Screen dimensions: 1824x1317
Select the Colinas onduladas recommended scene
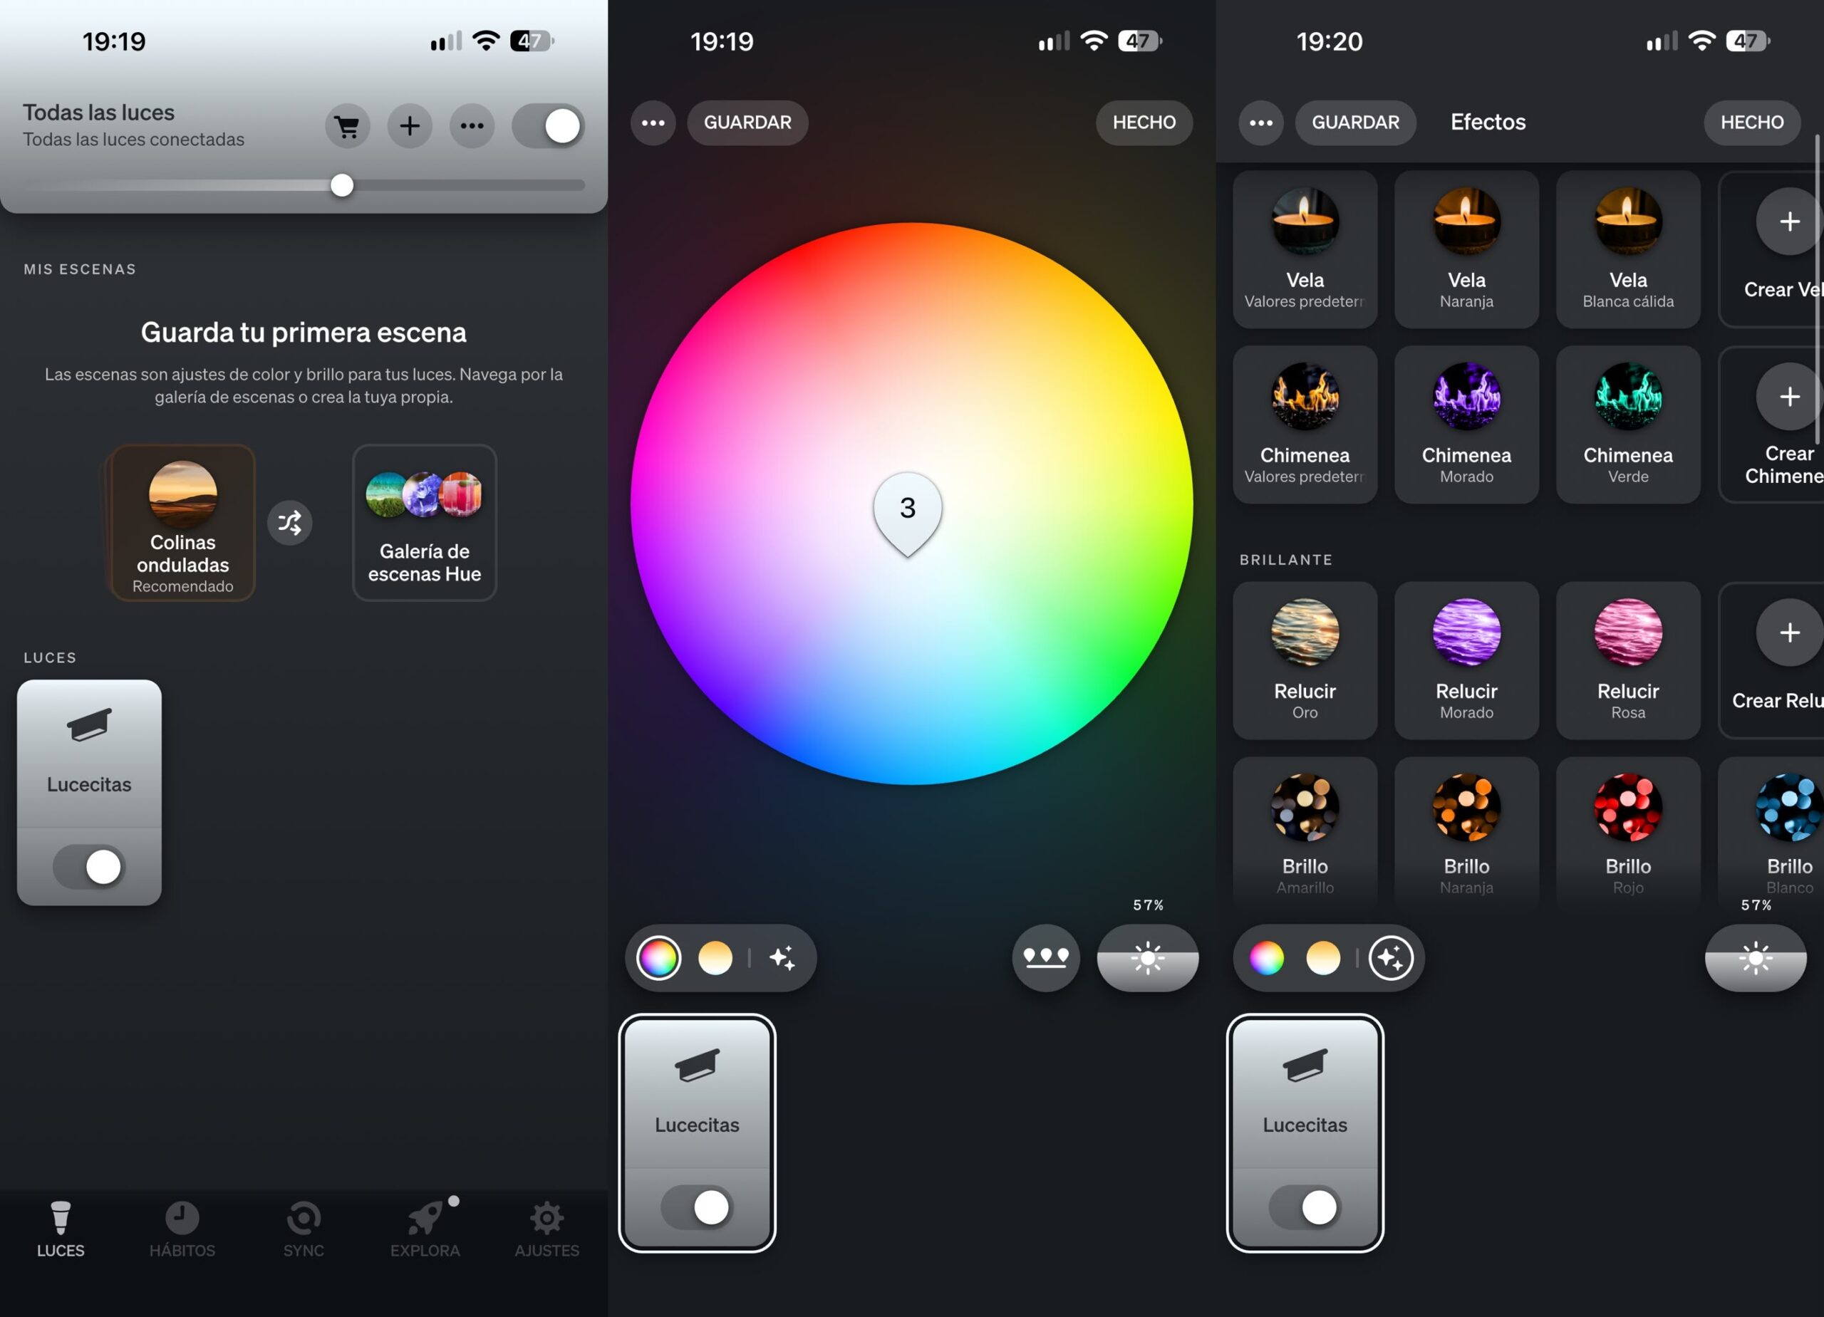pos(182,523)
